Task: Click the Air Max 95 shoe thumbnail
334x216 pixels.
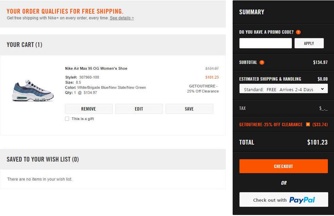Action: click(x=33, y=90)
